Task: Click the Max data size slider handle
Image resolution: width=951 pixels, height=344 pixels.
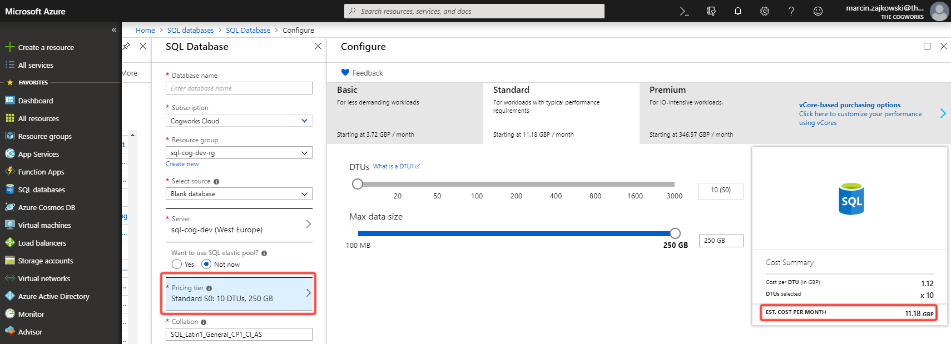Action: [675, 233]
